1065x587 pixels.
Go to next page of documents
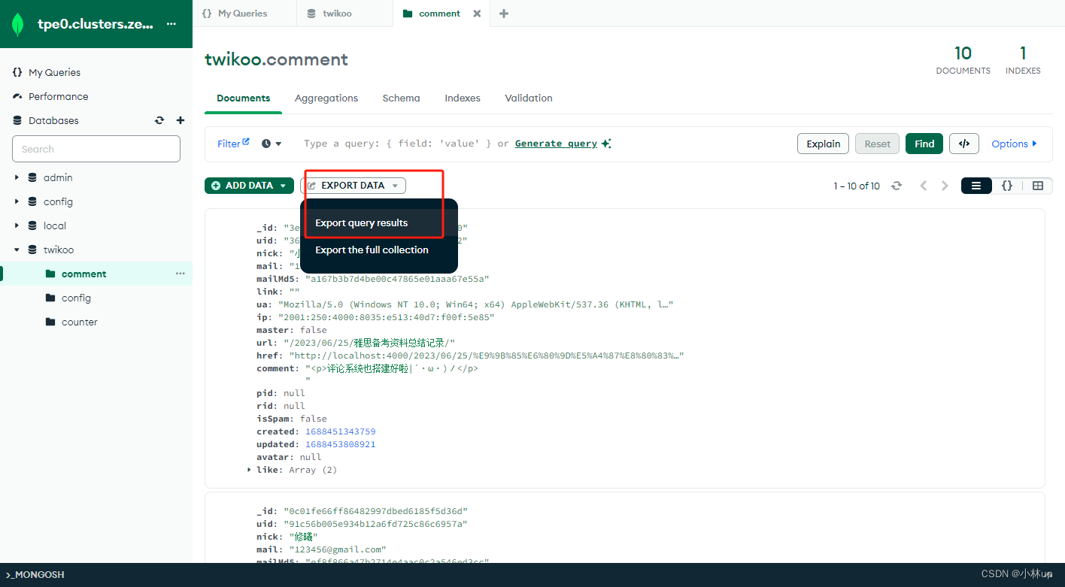[945, 186]
